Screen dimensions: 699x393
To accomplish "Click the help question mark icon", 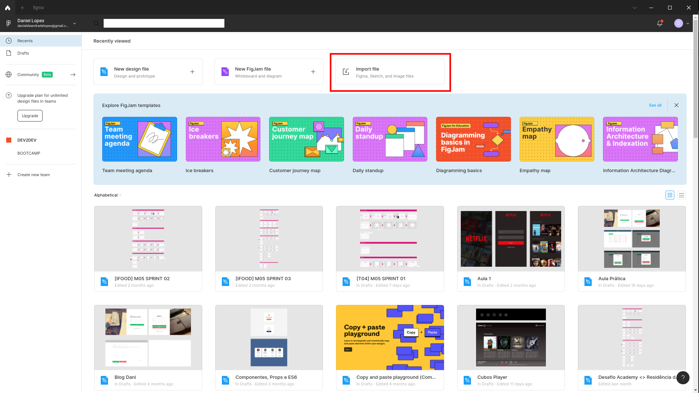I will (683, 378).
